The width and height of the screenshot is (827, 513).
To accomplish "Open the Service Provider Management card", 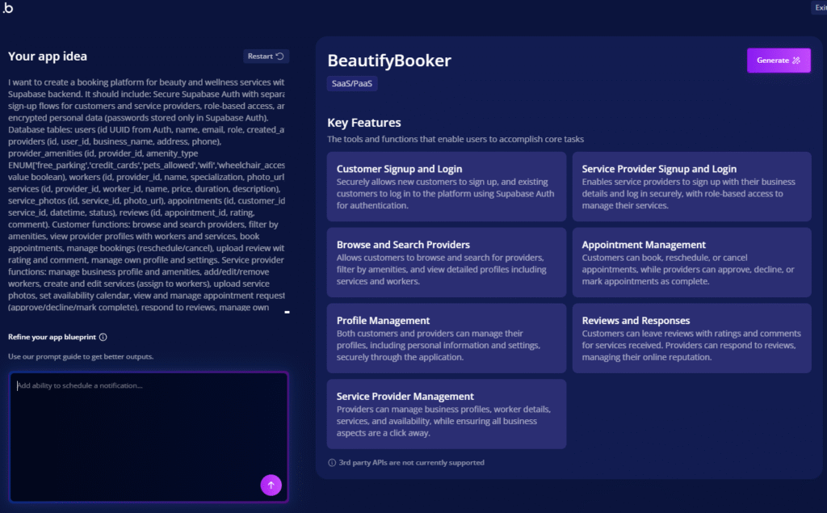I will (447, 414).
